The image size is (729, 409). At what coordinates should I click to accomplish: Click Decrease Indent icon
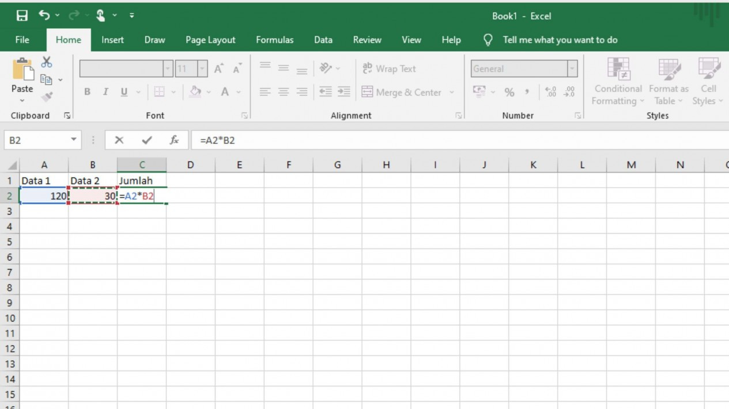(326, 92)
